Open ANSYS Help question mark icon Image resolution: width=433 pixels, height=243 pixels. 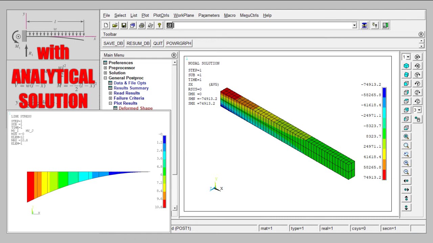[159, 25]
